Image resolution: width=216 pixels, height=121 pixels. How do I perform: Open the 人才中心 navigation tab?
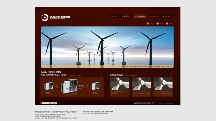click(x=166, y=16)
